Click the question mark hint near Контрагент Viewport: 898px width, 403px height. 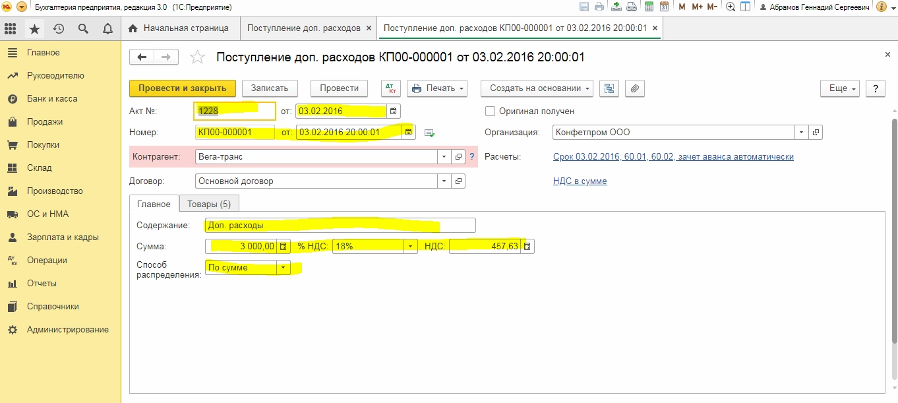coord(472,157)
